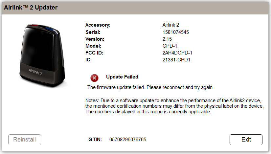This screenshot has width=271, height=154.
Task: Click the GTIN label
Action: click(x=95, y=140)
